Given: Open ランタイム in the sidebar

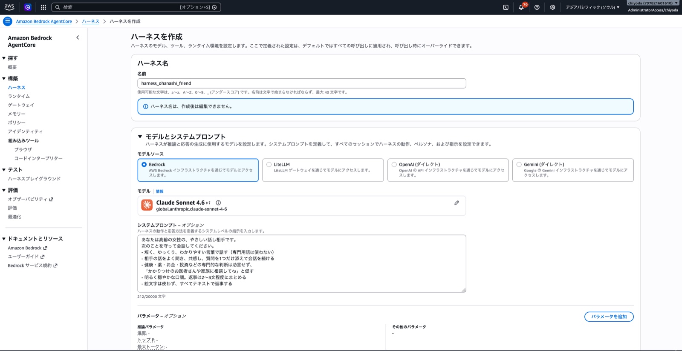Looking at the screenshot, I should (19, 96).
